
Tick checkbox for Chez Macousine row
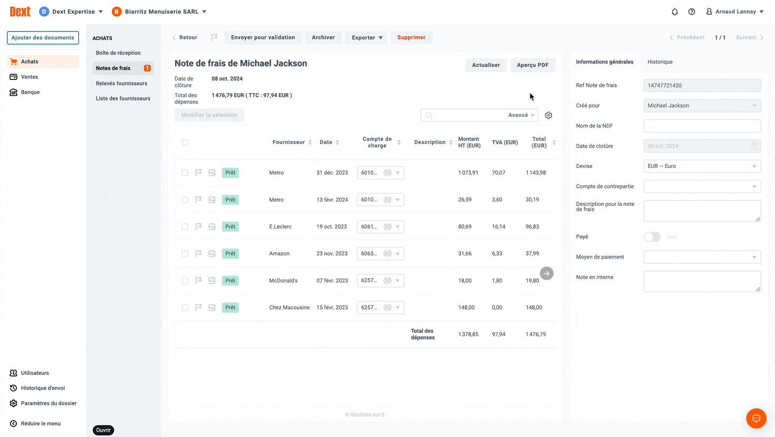tap(185, 307)
